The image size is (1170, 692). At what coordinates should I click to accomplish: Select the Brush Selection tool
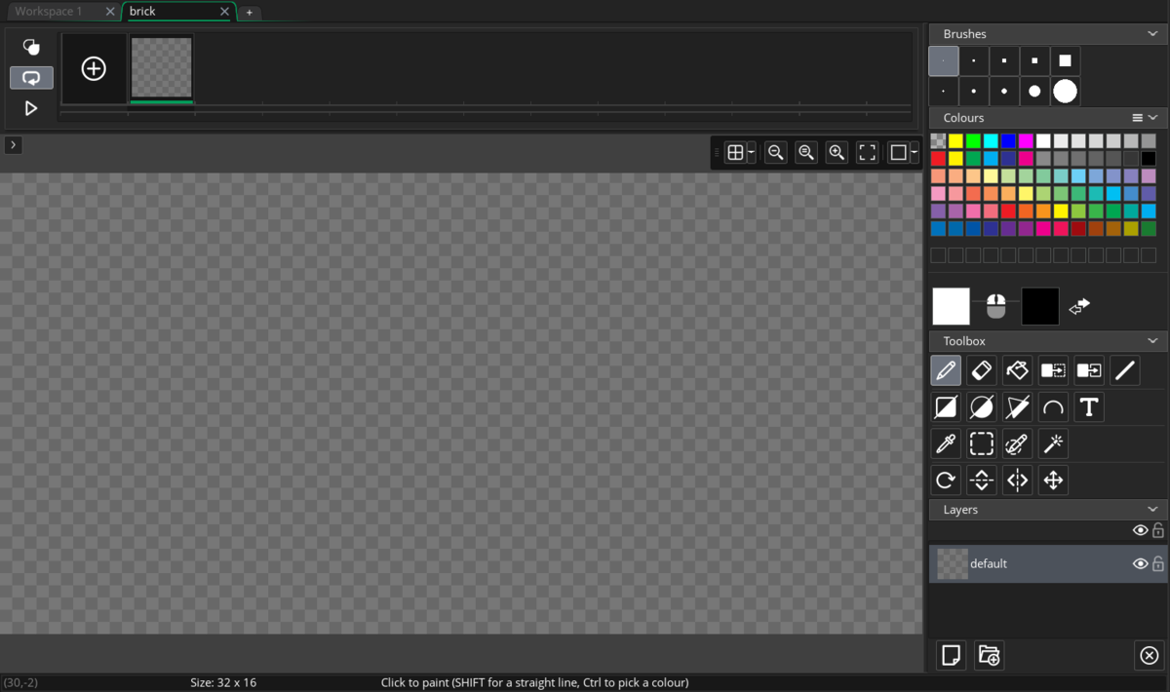(x=1017, y=443)
